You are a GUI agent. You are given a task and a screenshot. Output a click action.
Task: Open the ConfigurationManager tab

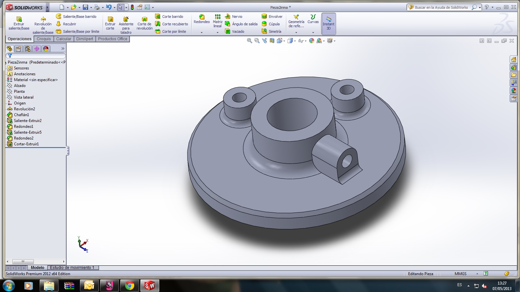pos(28,49)
